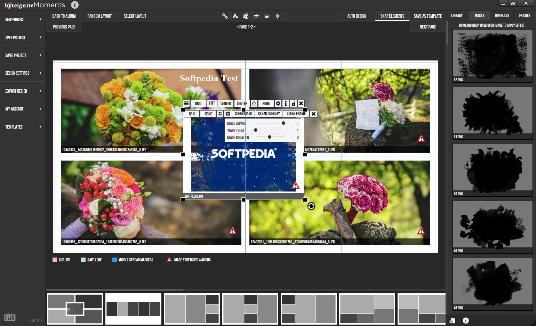Toggle the lock icon on image toolbar

click(x=293, y=104)
